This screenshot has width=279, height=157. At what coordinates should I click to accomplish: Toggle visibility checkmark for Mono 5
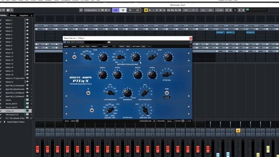pyautogui.click(x=1, y=35)
